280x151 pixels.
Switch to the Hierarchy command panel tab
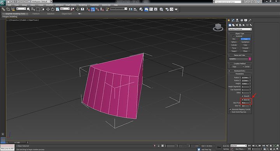(237, 20)
